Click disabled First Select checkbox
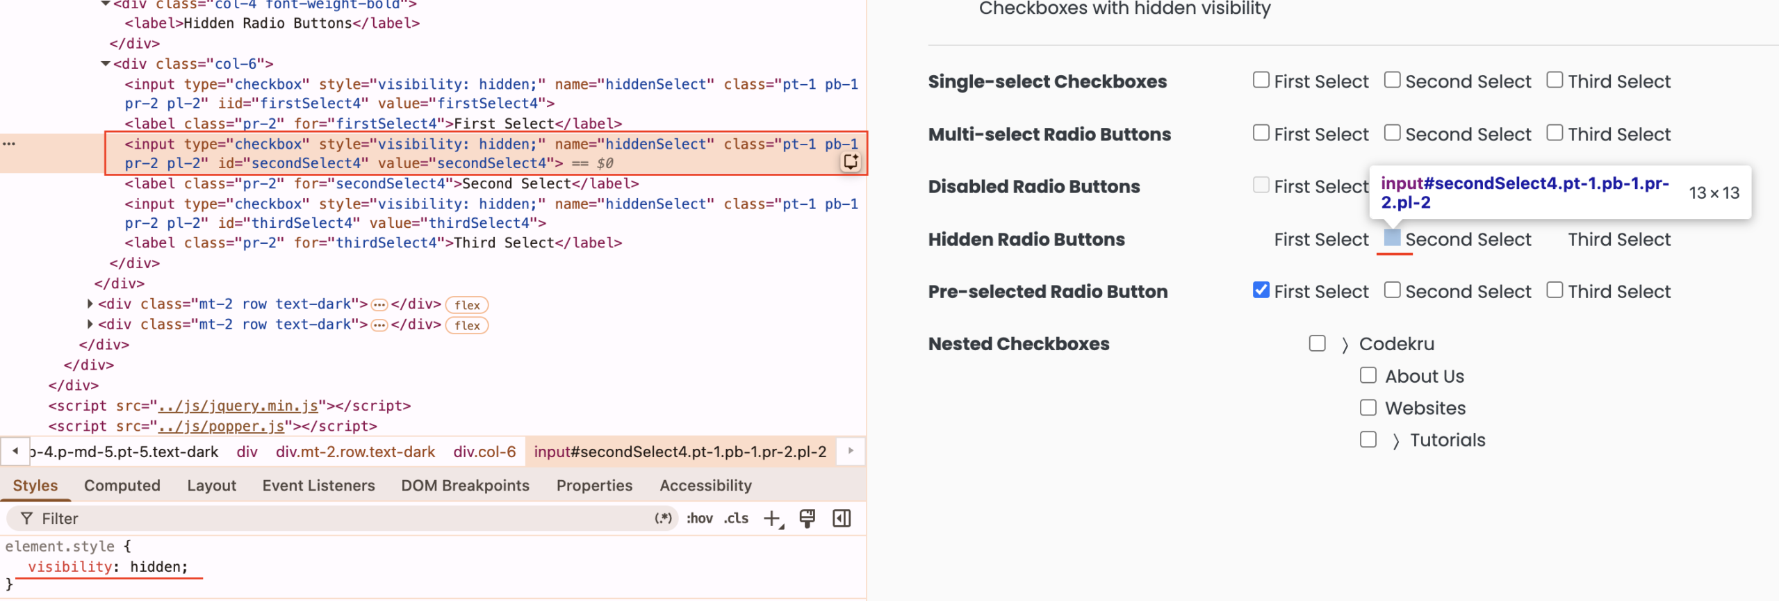The width and height of the screenshot is (1779, 601). (x=1261, y=185)
